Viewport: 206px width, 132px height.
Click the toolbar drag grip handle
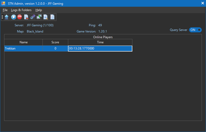tap(2, 17)
